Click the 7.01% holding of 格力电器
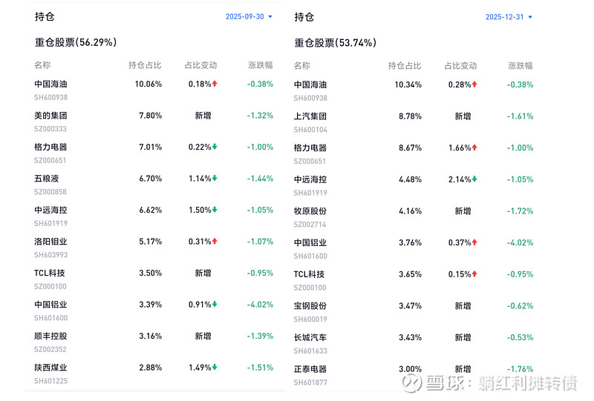Screen dimensions: 594x401 [x=151, y=147]
